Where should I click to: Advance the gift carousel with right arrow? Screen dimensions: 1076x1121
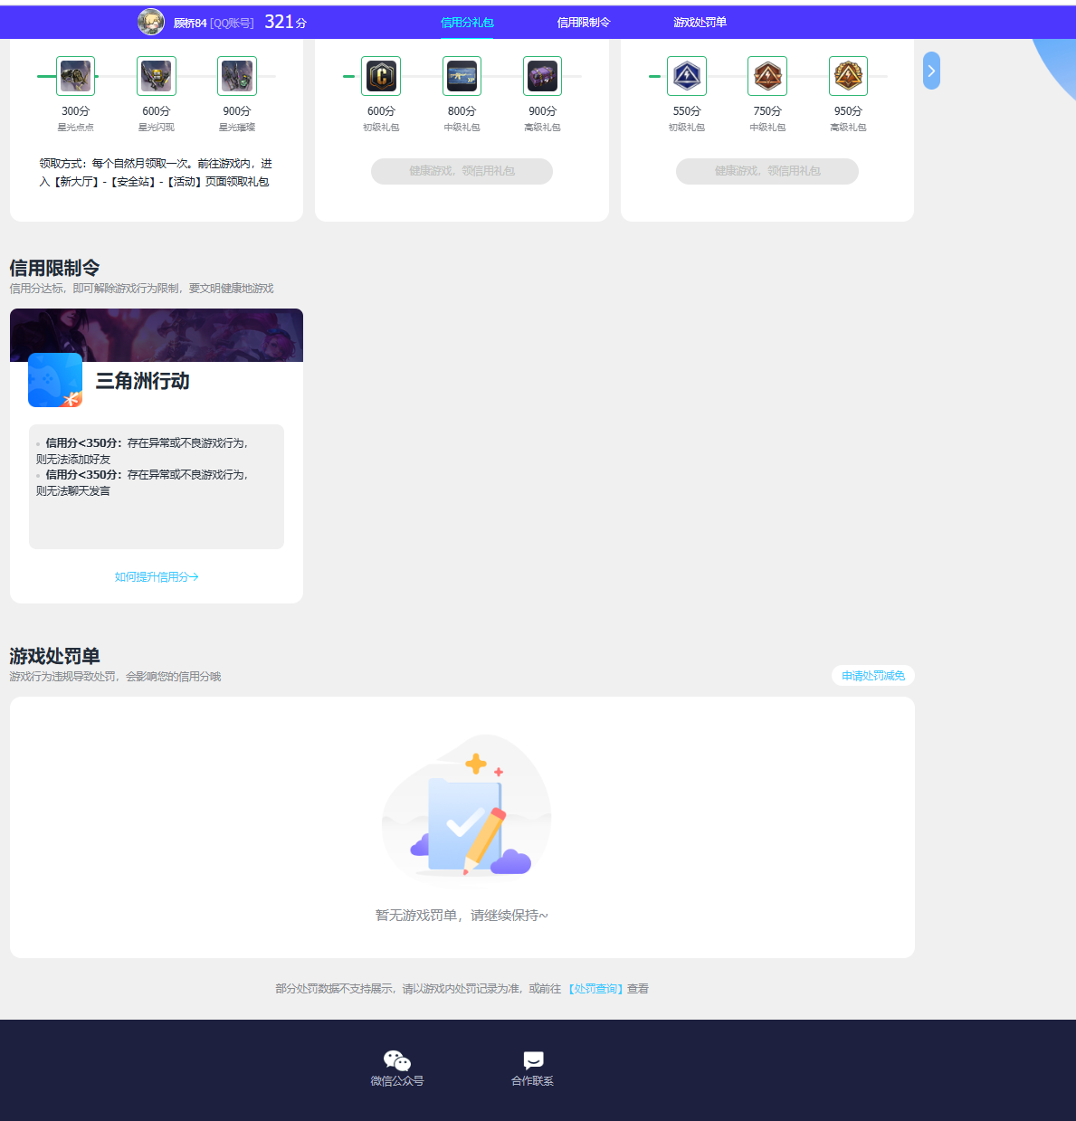931,71
